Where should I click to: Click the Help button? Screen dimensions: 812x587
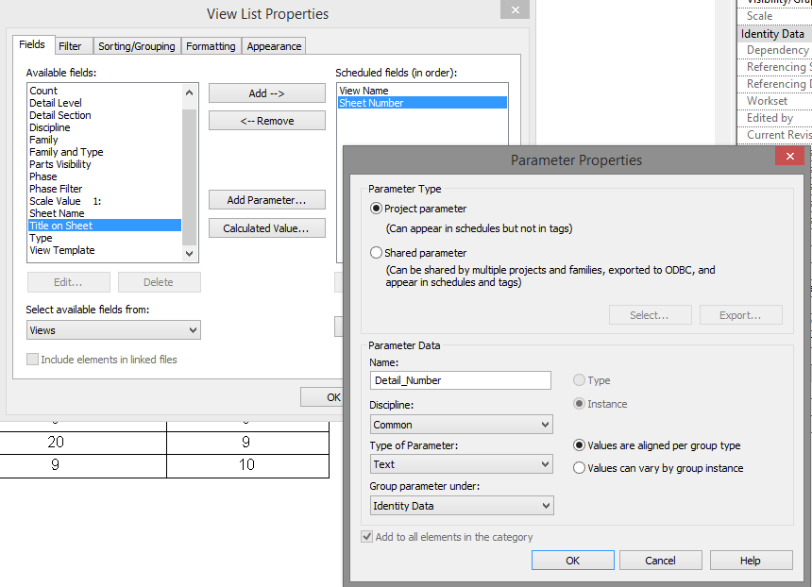[x=751, y=560]
